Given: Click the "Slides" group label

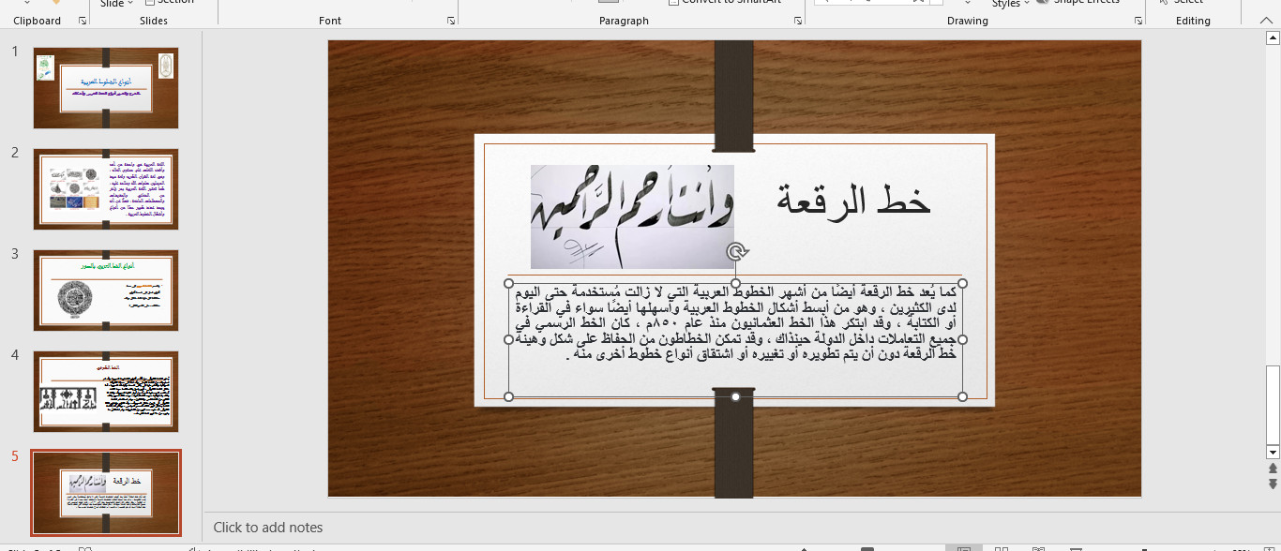Looking at the screenshot, I should (x=154, y=21).
